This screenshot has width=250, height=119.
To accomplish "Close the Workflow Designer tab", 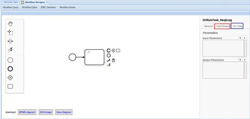I will point(47,2).
